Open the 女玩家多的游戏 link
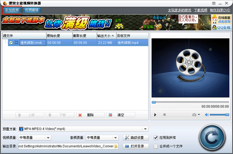The width and height of the screenshot is (233, 154). [179, 10]
